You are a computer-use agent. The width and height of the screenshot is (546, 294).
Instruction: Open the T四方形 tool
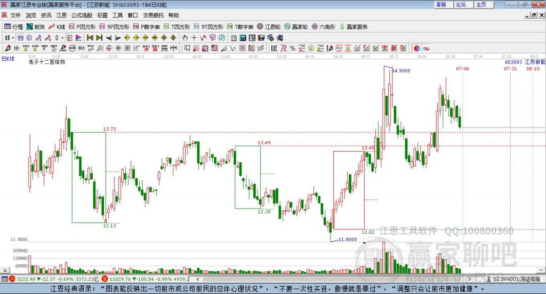tap(177, 27)
